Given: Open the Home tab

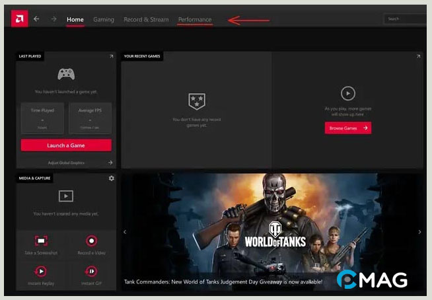Looking at the screenshot, I should 75,20.
